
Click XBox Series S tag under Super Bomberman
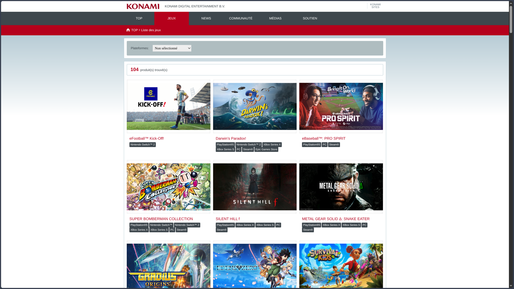tap(159, 230)
